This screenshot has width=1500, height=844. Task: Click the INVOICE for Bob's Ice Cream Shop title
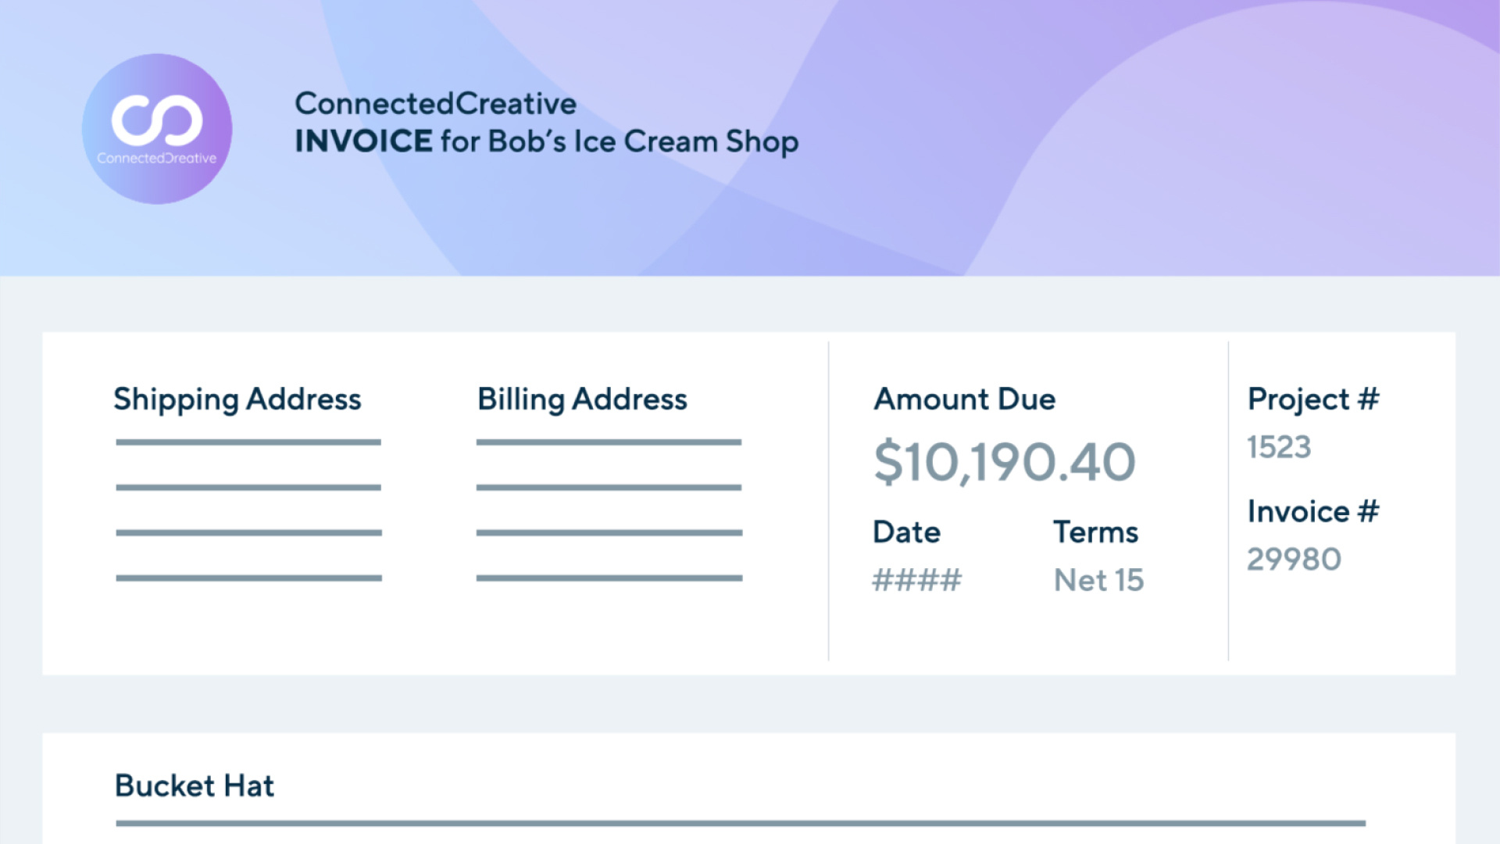[x=546, y=141]
